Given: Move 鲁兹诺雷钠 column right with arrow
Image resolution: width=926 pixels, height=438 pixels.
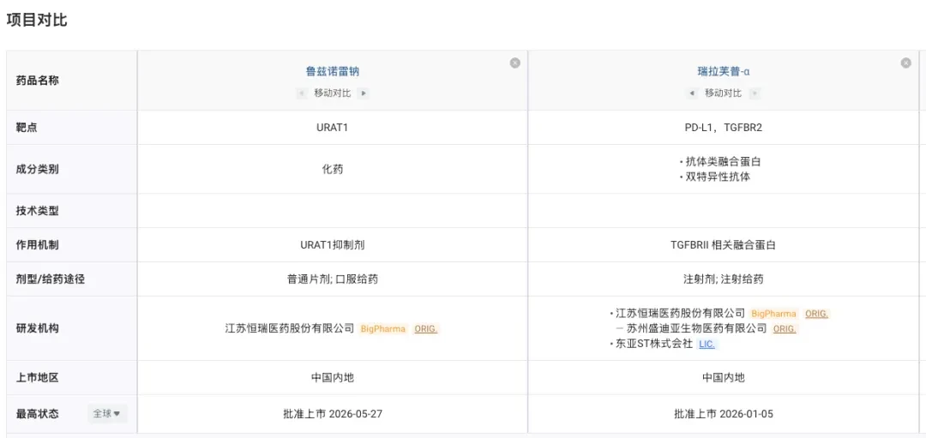Looking at the screenshot, I should point(364,93).
